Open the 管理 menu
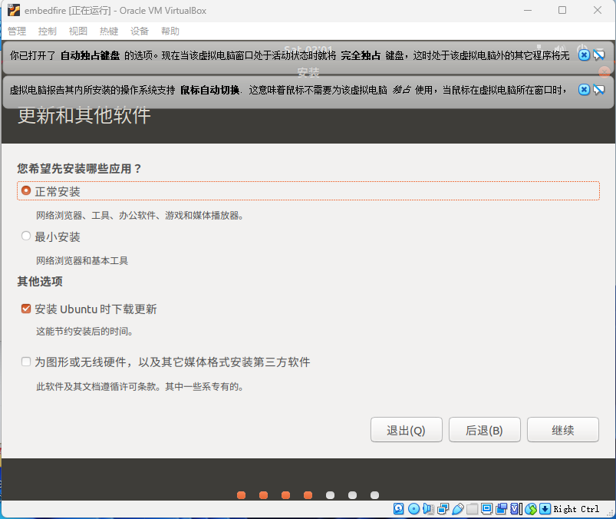616x519 pixels. pyautogui.click(x=17, y=31)
